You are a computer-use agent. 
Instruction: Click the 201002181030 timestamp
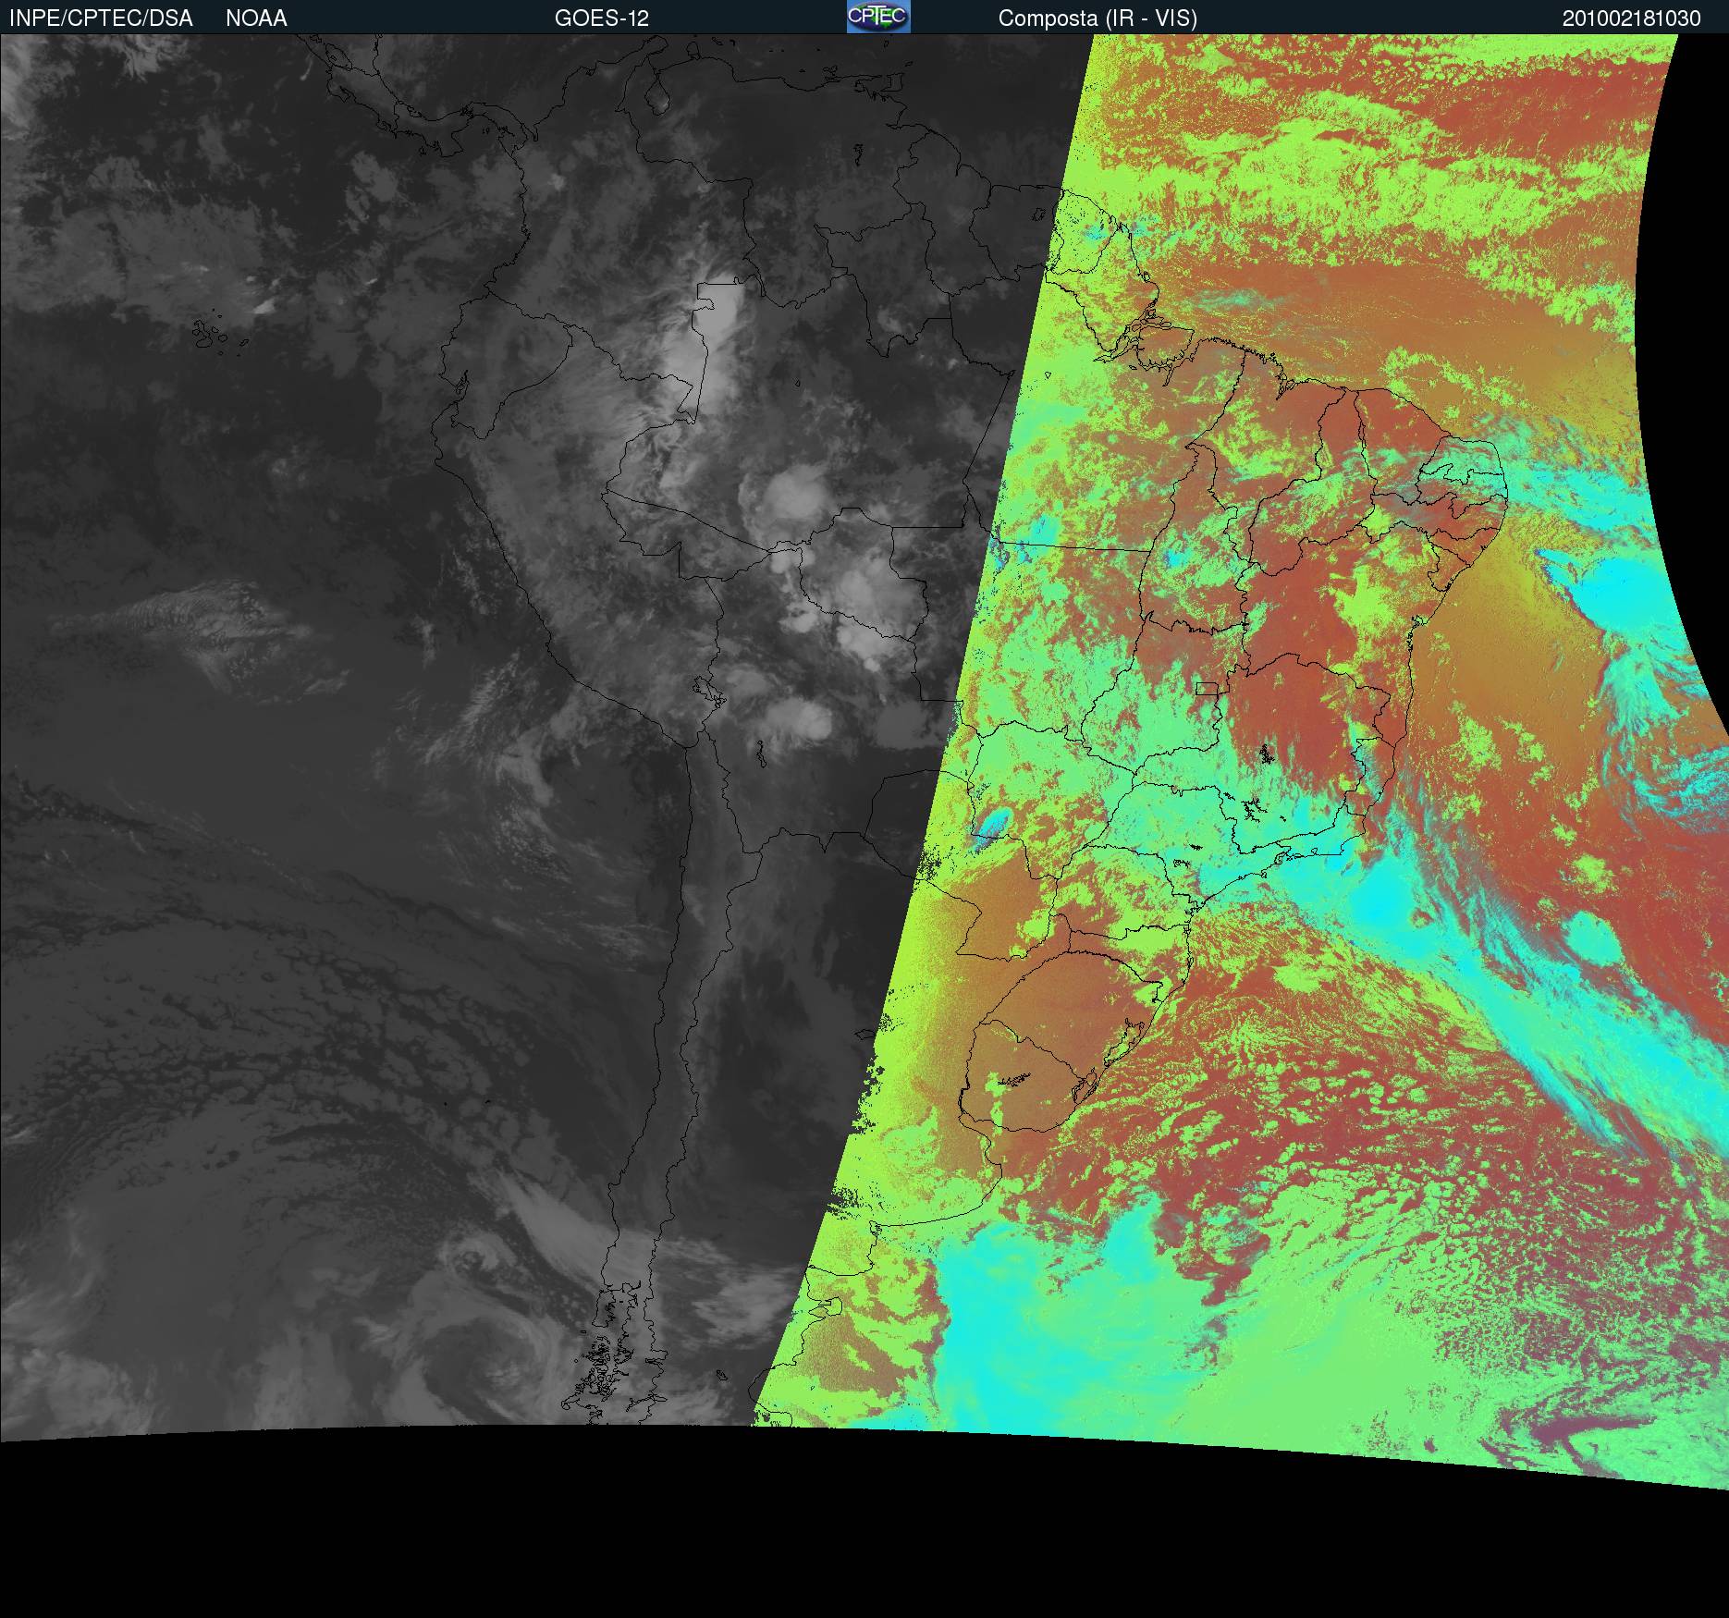[1632, 18]
